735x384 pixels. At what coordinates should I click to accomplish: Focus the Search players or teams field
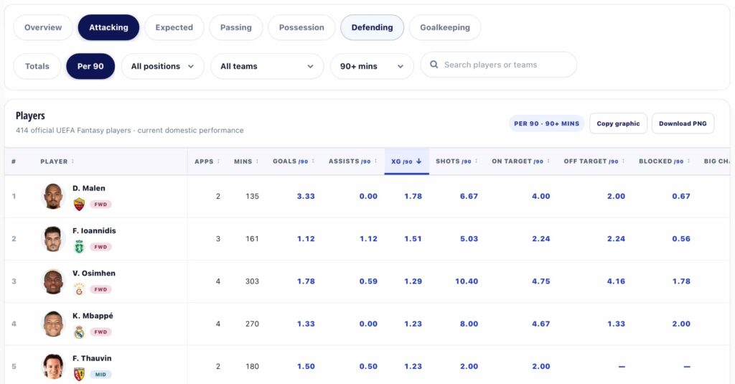click(498, 65)
